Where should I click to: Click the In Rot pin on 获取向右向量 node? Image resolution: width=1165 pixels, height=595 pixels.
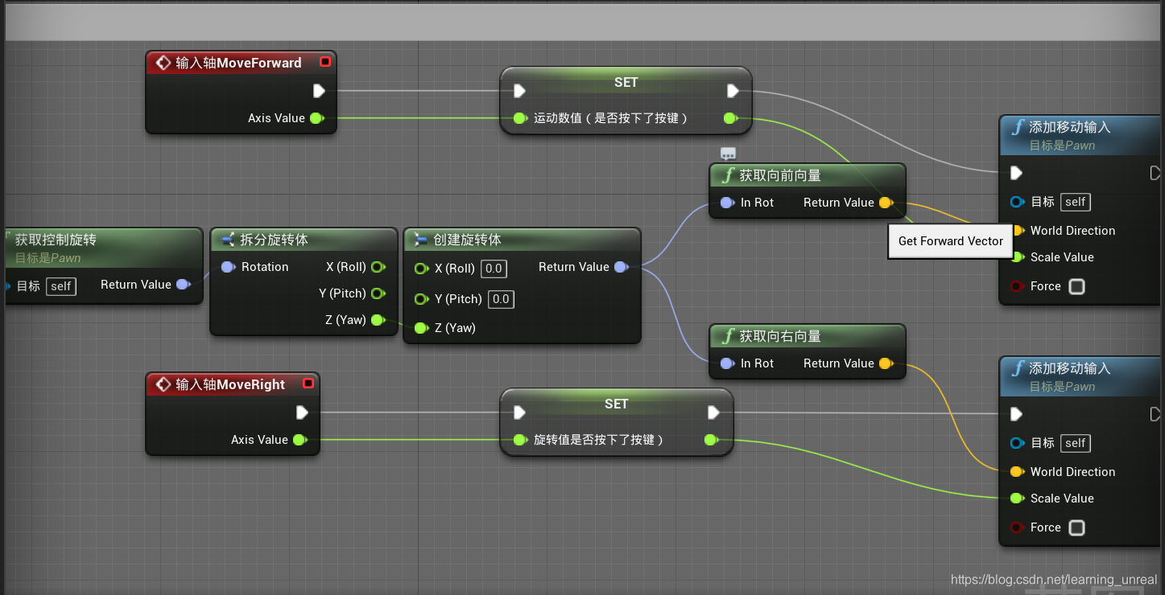[727, 363]
